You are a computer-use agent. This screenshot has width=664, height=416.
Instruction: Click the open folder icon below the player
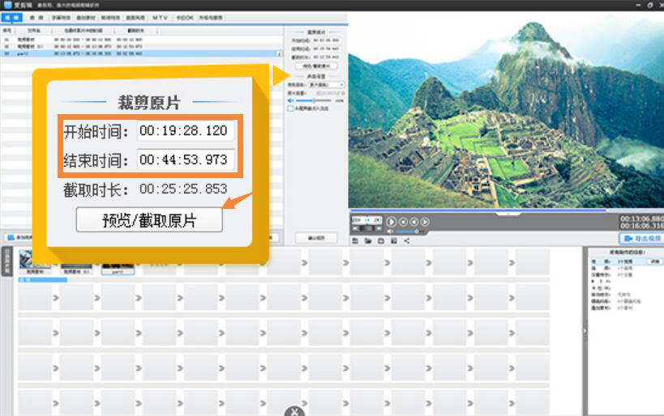pos(368,240)
